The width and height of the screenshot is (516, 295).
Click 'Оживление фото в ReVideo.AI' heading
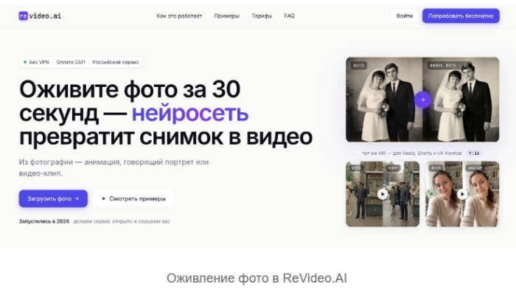pos(257,278)
